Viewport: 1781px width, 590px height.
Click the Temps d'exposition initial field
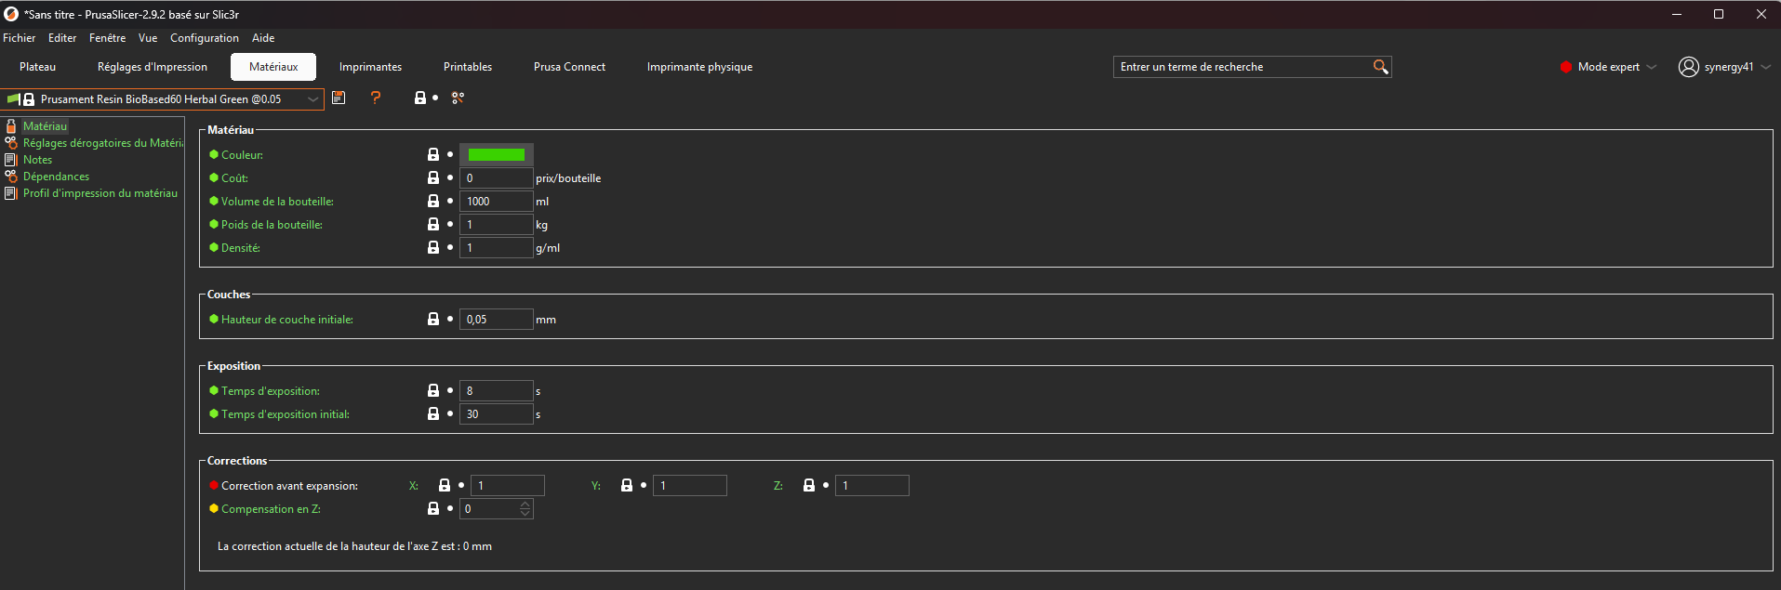tap(496, 413)
